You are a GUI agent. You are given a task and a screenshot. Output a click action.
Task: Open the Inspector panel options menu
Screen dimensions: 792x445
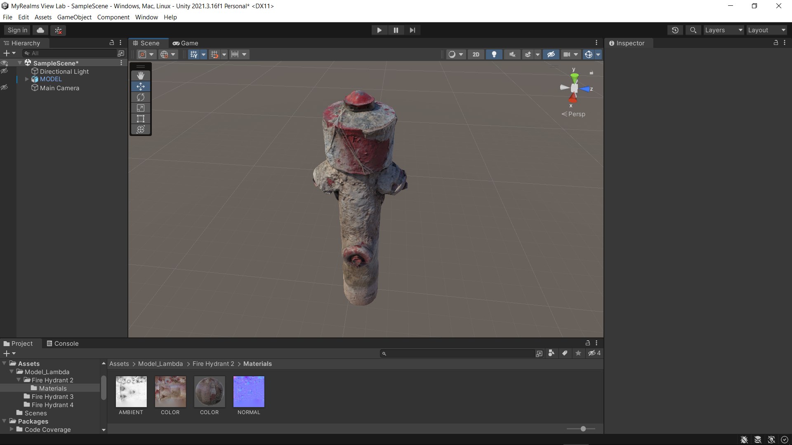[x=785, y=43]
